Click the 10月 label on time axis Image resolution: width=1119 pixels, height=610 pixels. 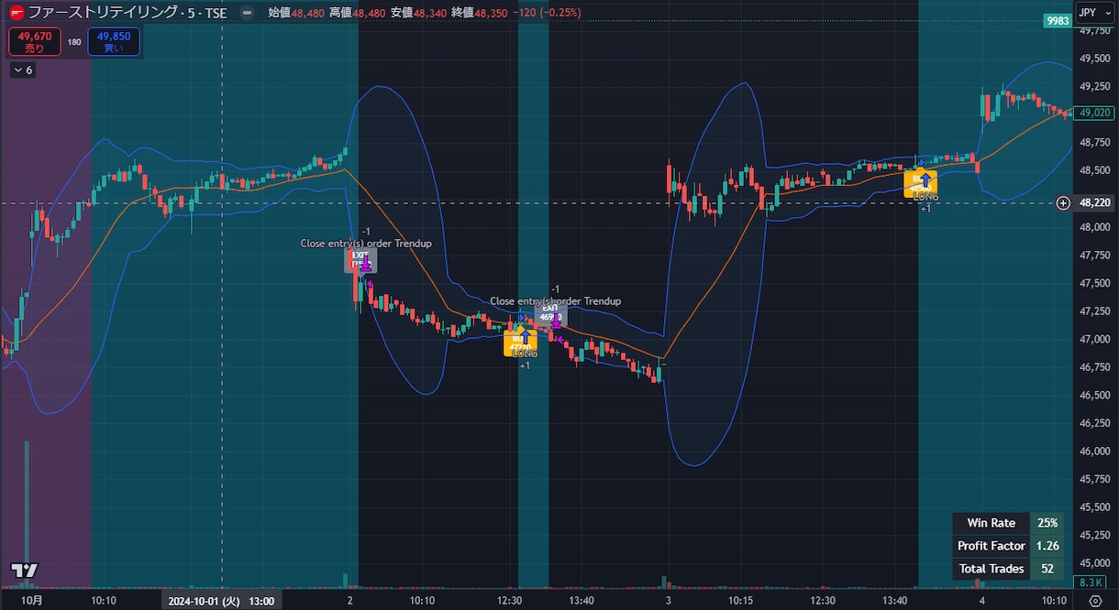(x=32, y=601)
